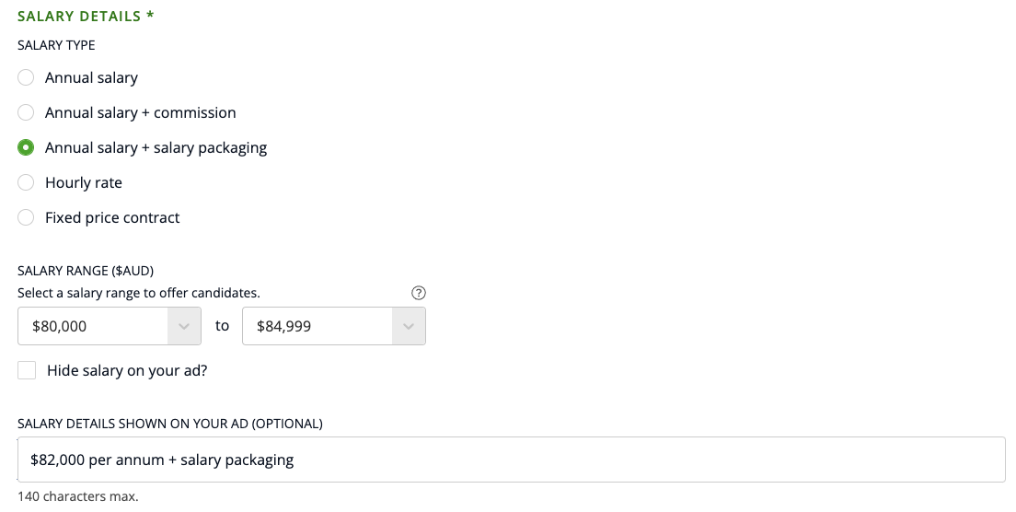Pick the Hourly rate radio button
The width and height of the screenshot is (1016, 512).
[27, 182]
